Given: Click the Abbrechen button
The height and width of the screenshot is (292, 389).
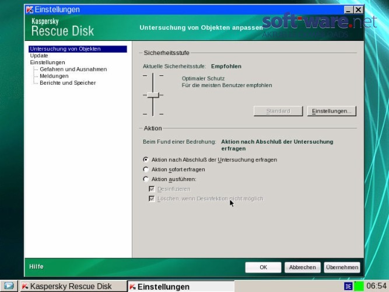Looking at the screenshot, I should click(303, 267).
